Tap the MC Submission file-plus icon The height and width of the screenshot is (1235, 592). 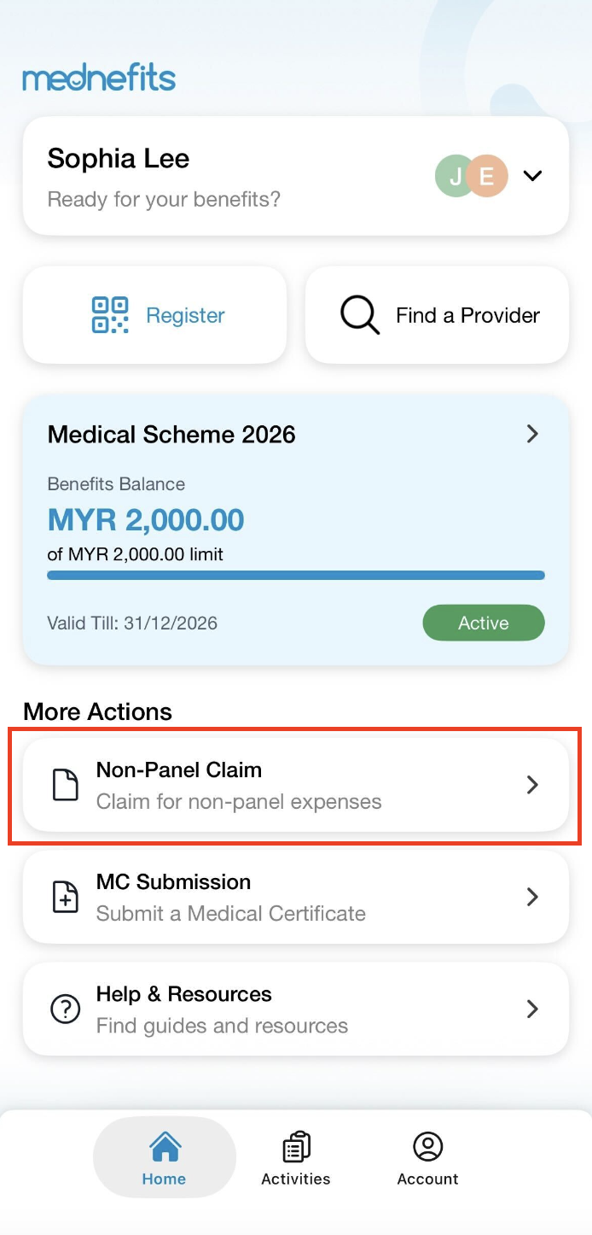(x=66, y=897)
